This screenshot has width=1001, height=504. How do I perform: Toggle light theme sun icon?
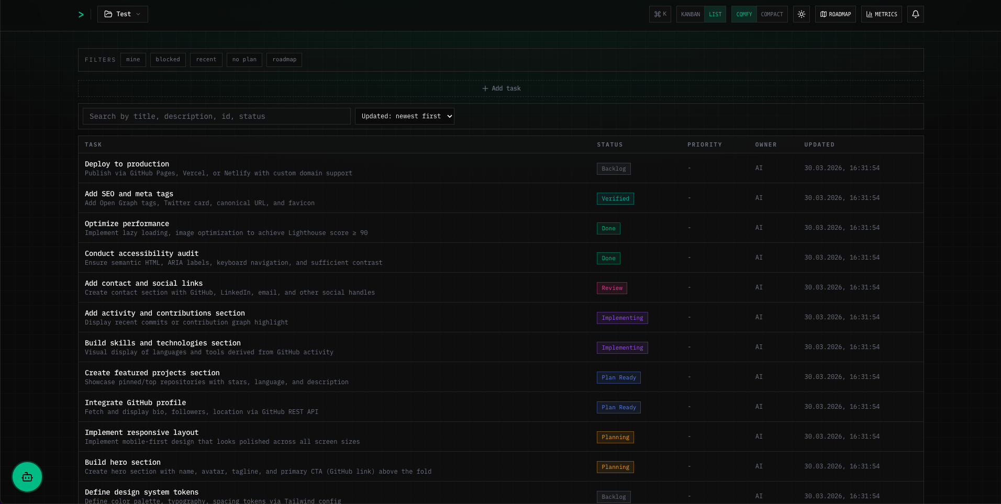[x=802, y=14]
